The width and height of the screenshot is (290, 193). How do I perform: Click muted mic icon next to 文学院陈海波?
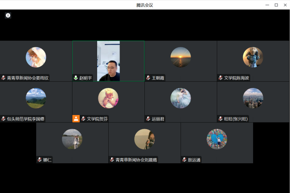[220, 78]
